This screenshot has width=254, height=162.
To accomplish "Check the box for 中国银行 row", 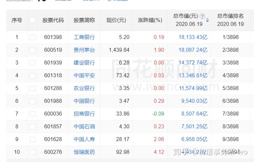I will (32, 101).
